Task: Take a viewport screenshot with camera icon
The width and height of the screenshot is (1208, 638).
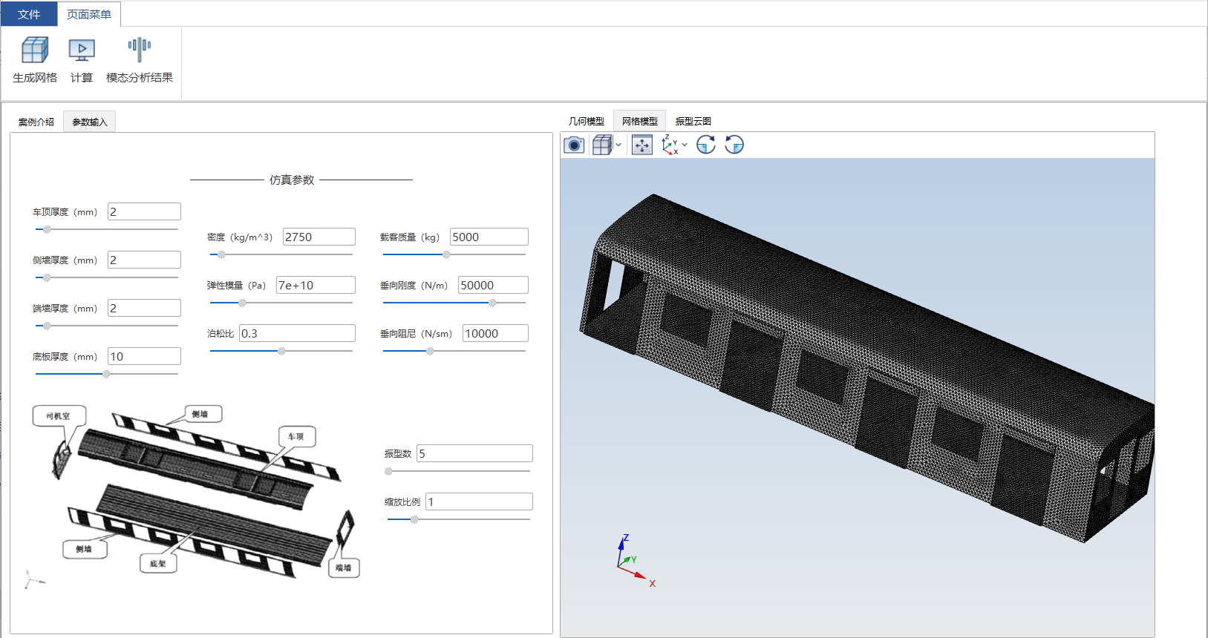Action: coord(574,145)
